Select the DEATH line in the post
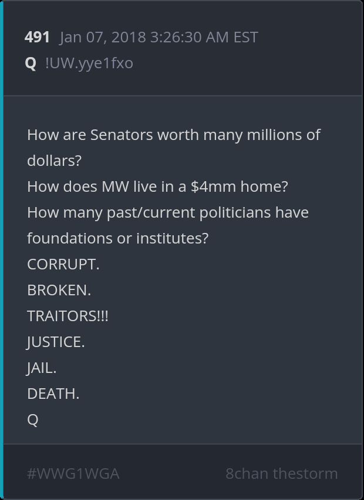 pyautogui.click(x=53, y=394)
